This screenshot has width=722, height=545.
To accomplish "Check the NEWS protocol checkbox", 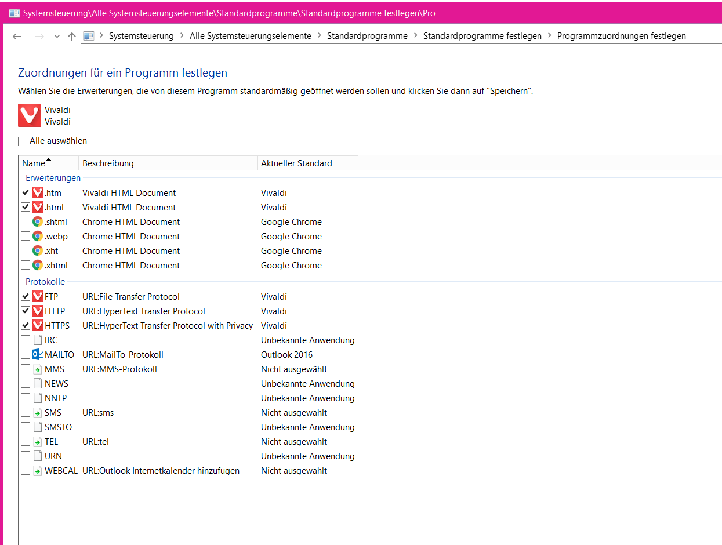I will [25, 383].
